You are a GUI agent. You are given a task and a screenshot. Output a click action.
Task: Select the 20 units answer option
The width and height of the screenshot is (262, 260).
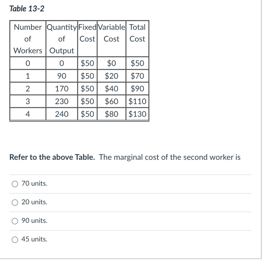point(15,202)
